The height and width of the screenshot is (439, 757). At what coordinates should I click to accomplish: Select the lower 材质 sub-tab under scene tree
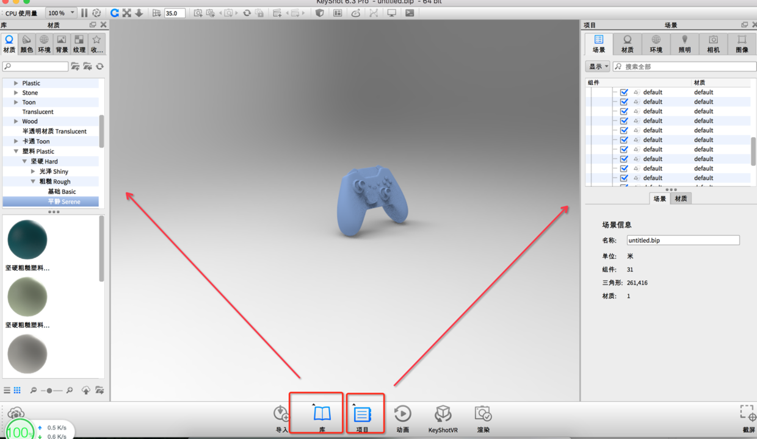681,199
